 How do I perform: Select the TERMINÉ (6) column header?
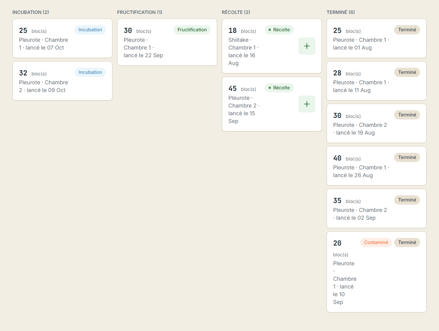(340, 12)
